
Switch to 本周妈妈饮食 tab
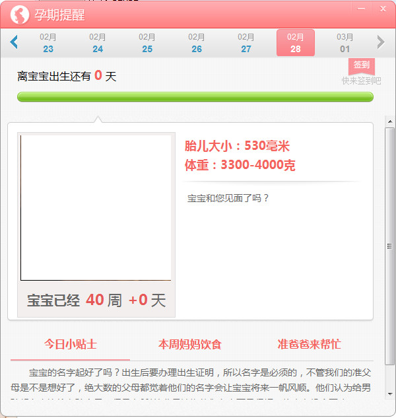(189, 344)
